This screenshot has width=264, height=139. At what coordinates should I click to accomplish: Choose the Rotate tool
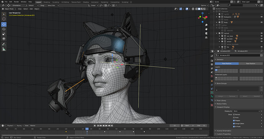pyautogui.click(x=4, y=29)
